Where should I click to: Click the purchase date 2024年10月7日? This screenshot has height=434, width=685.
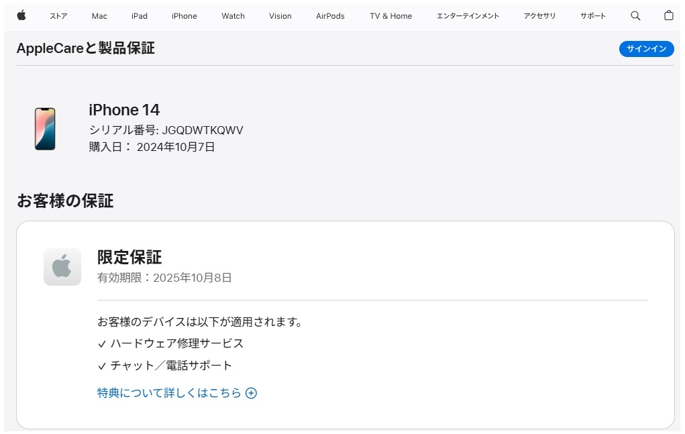[x=176, y=147]
